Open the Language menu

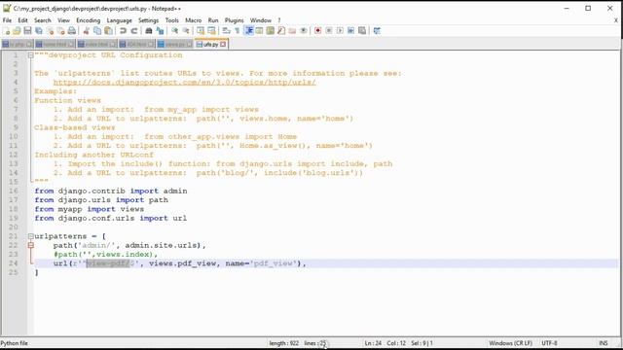point(119,20)
